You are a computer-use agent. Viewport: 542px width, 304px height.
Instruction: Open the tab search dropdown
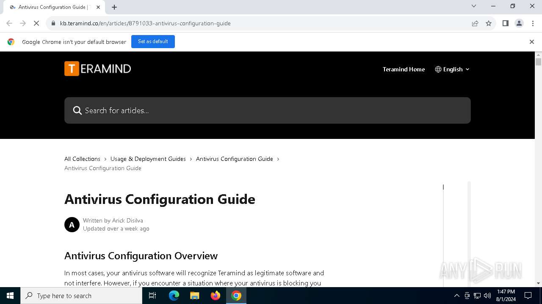tap(474, 6)
